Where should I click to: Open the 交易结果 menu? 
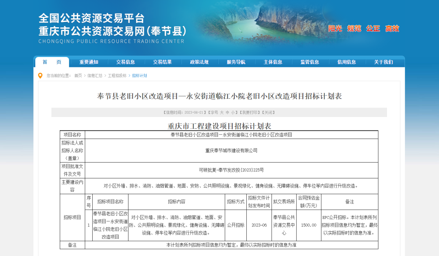click(x=162, y=62)
